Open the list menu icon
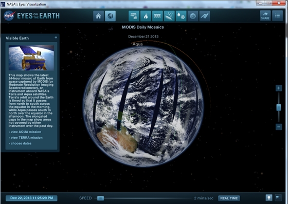 [x=277, y=16]
